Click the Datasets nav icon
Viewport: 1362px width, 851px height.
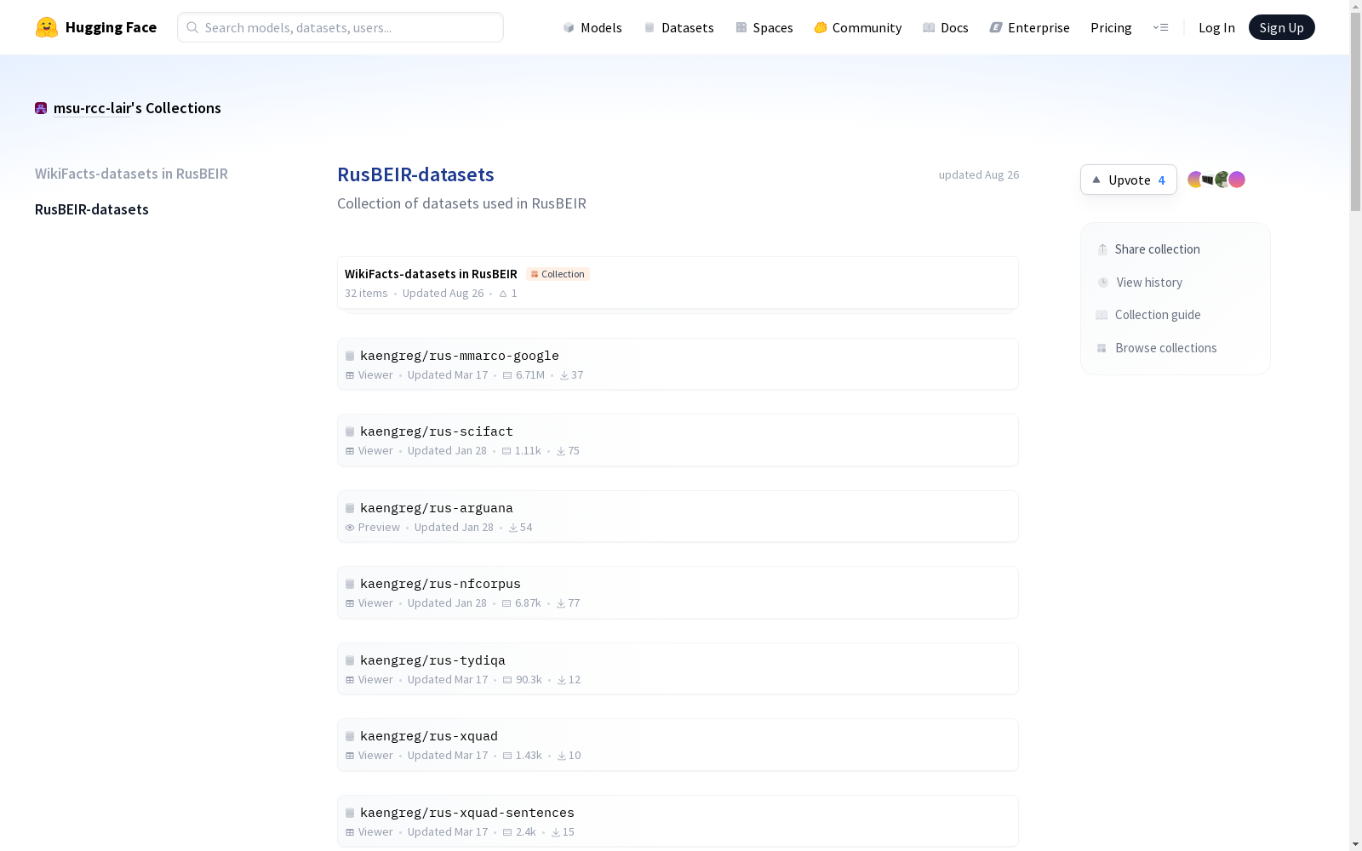650,27
